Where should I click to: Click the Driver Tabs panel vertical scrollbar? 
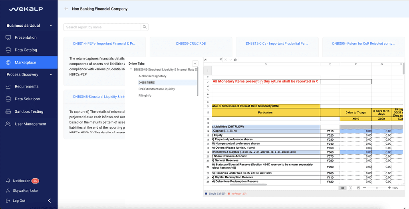tap(197, 82)
